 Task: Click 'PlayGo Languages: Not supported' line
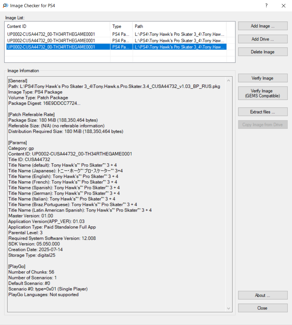point(43,294)
